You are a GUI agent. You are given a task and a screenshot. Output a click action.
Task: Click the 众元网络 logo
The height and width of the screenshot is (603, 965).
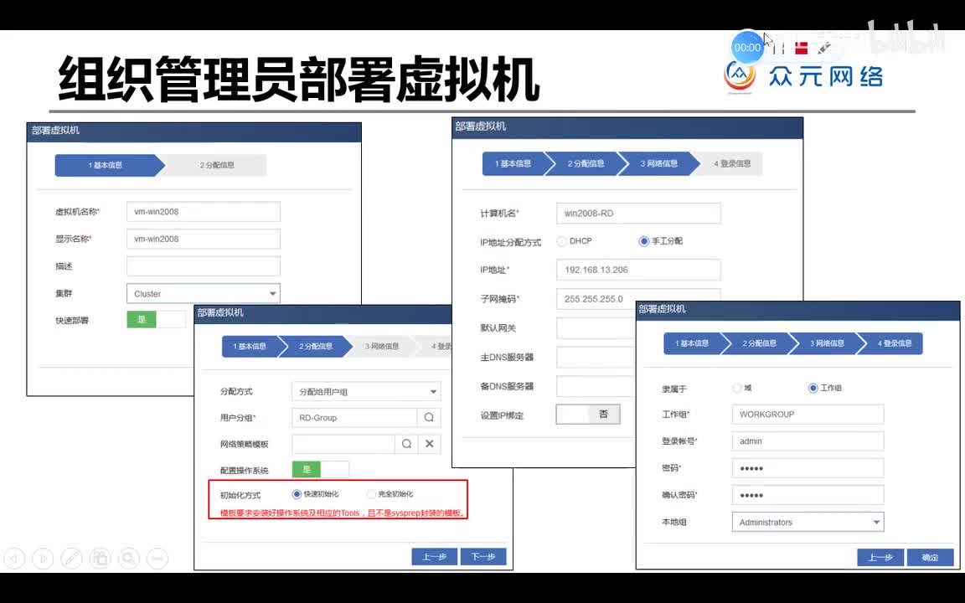click(804, 75)
